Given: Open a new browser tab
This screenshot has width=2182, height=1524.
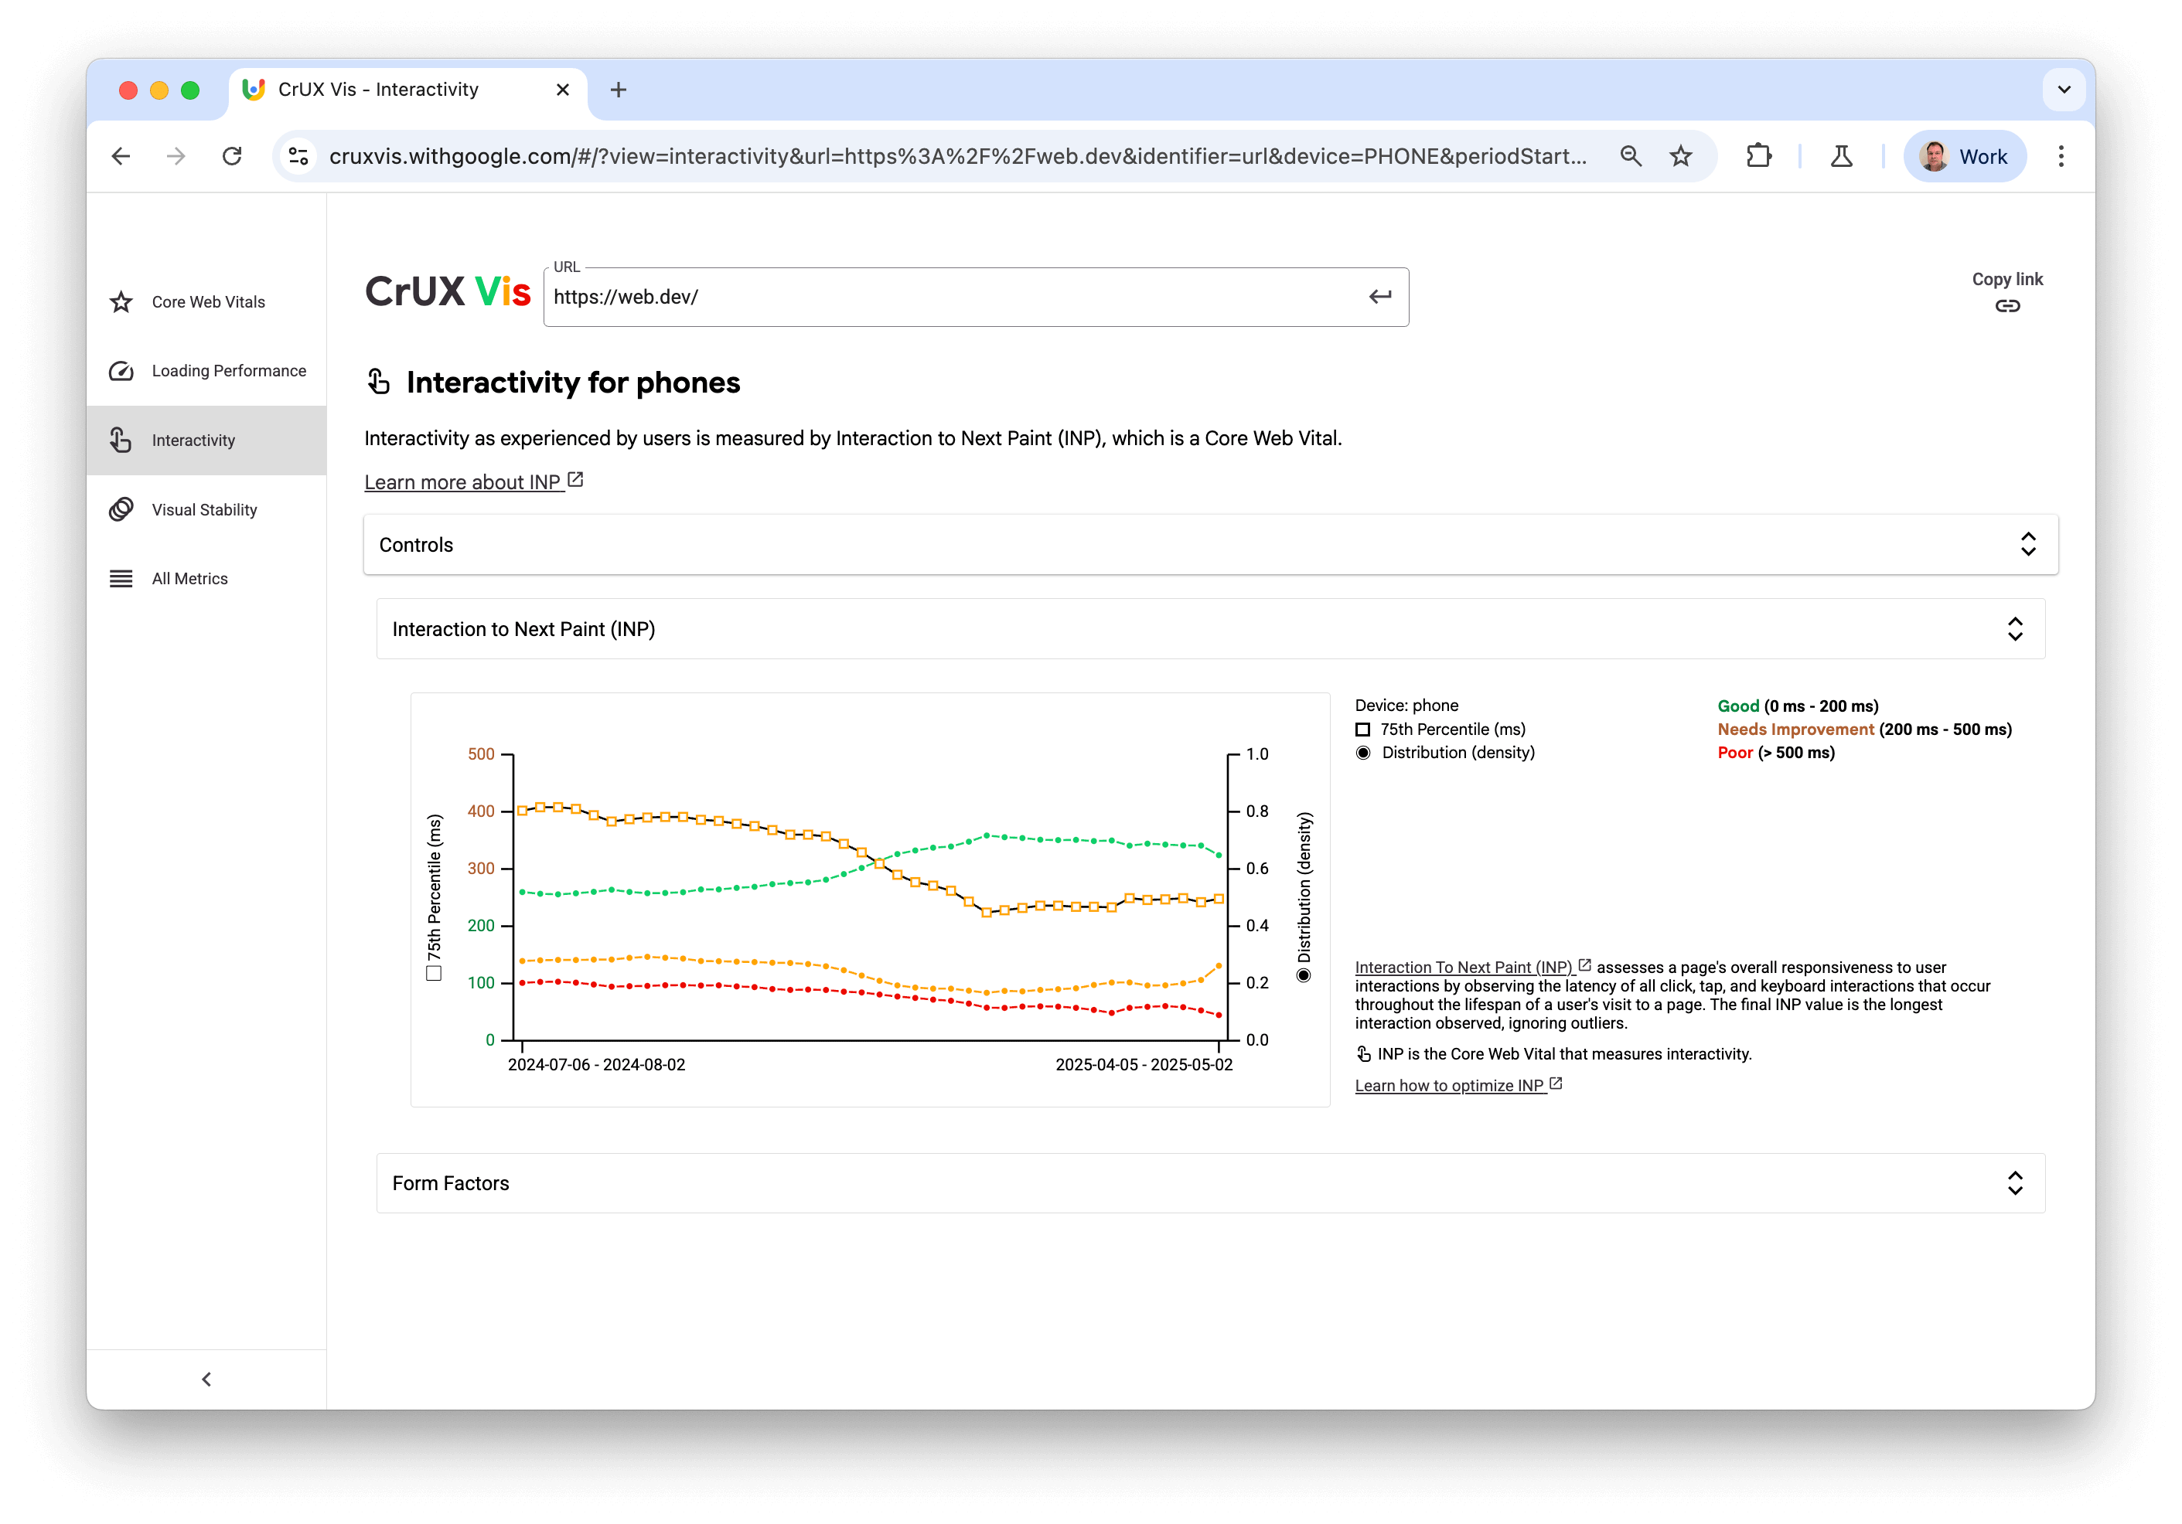Looking at the screenshot, I should [x=619, y=90].
